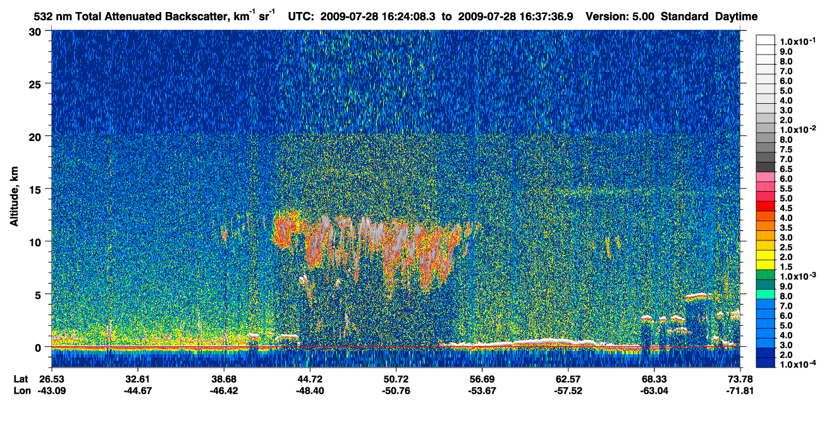Click the word 'Daytime' in the header
The height and width of the screenshot is (422, 822).
coord(737,16)
